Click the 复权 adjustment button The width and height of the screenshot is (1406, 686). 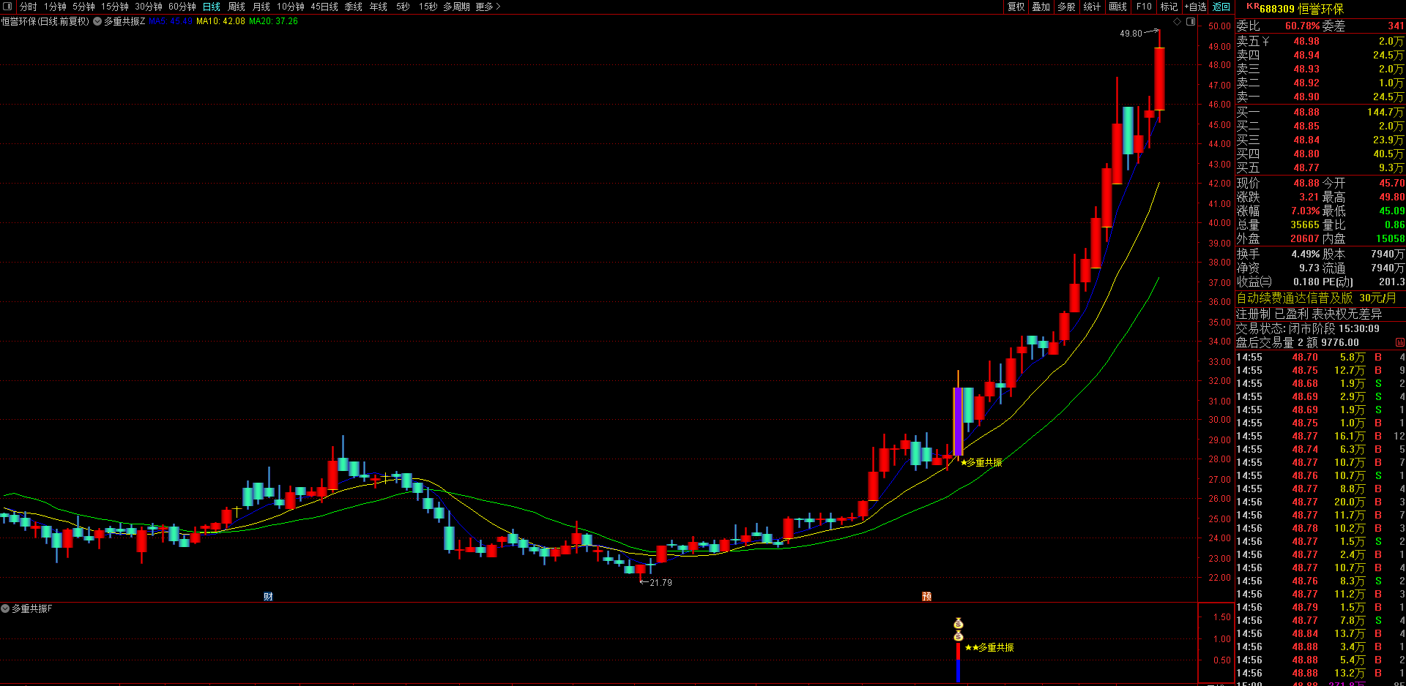[x=1016, y=7]
